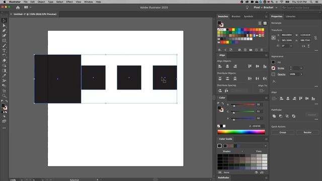This screenshot has width=322, height=181.
Task: Select the Eyedropper tool
Action: click(4, 75)
